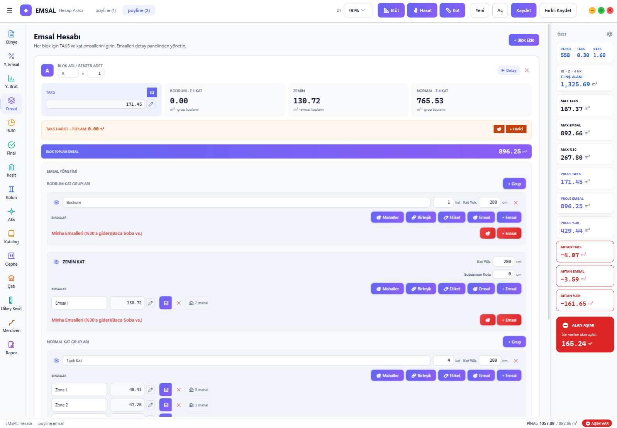Open summary panel settings gear
Image resolution: width=617 pixels, height=428 pixels.
(x=609, y=34)
